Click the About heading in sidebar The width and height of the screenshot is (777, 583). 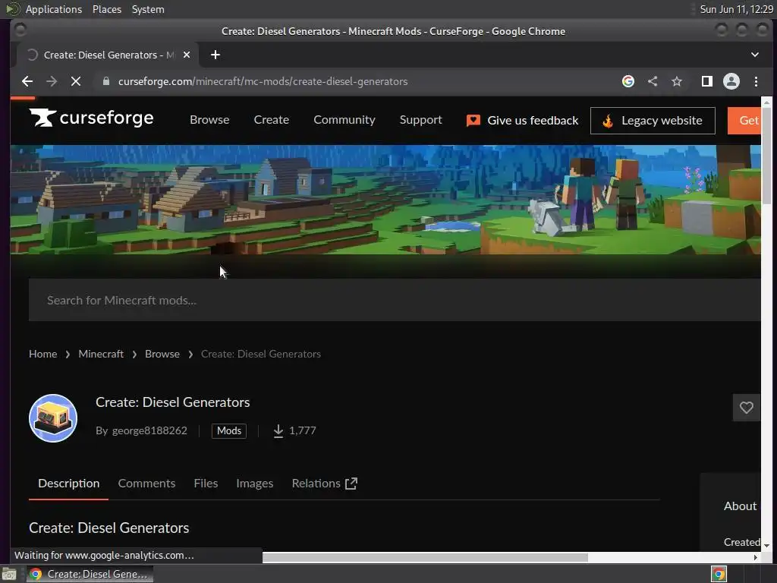[x=740, y=506]
